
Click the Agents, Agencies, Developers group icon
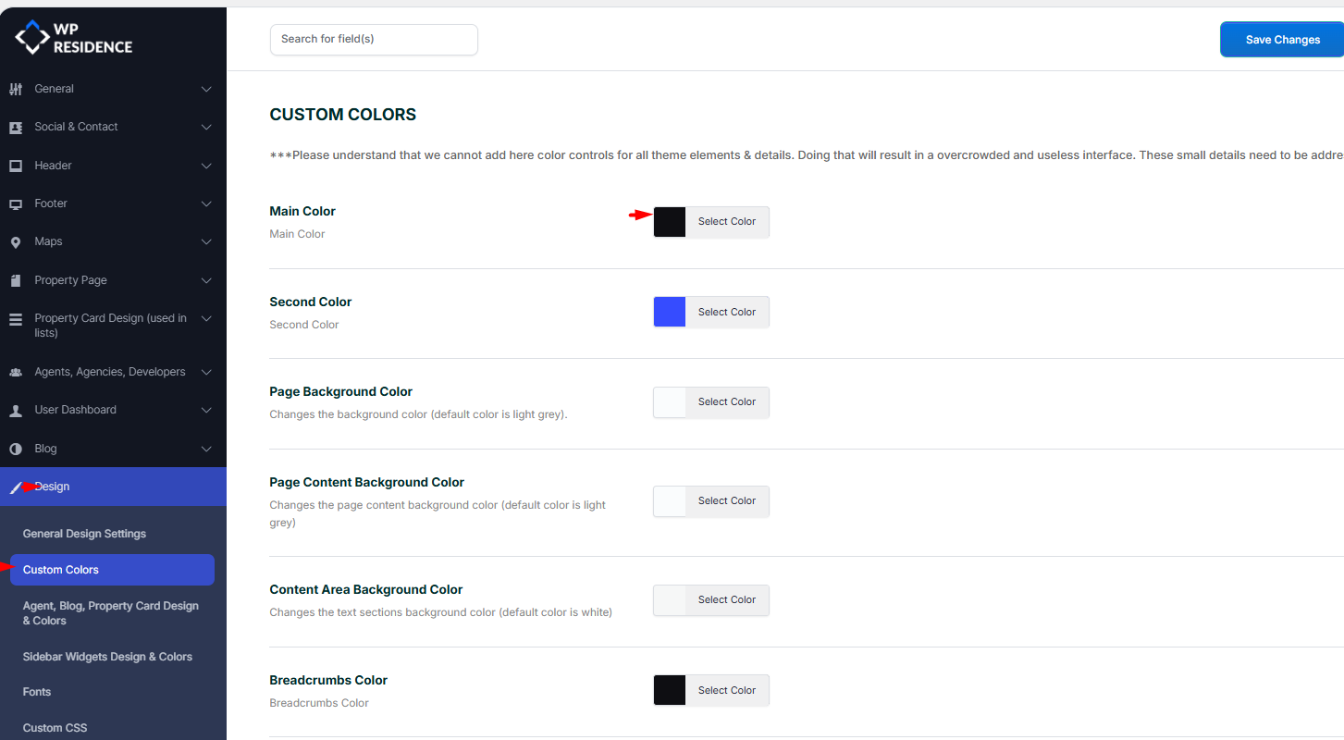16,372
